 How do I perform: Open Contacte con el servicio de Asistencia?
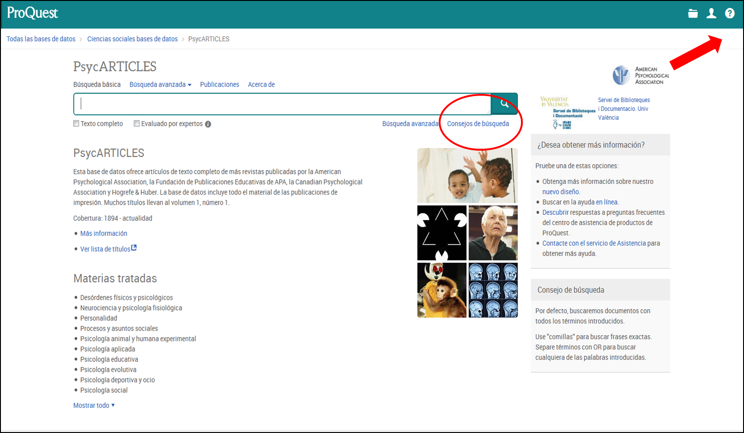pyautogui.click(x=594, y=243)
